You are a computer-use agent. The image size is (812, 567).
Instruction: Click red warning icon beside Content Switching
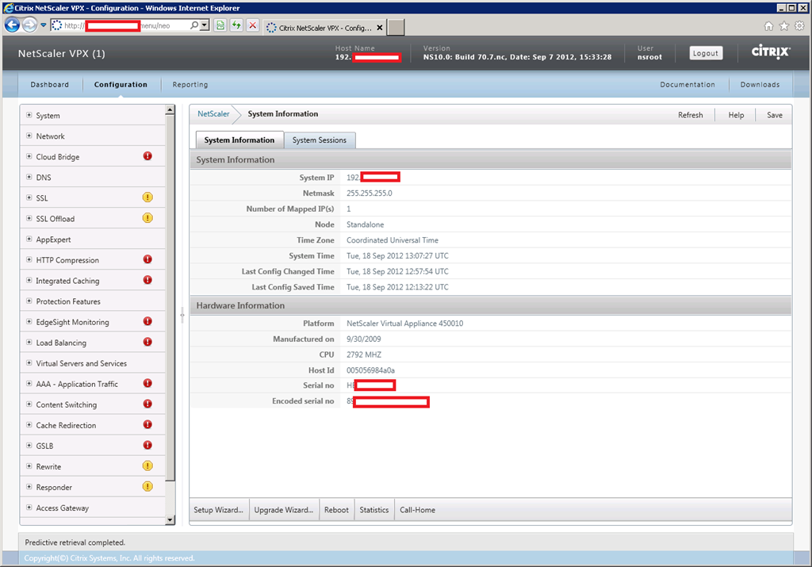(x=147, y=404)
